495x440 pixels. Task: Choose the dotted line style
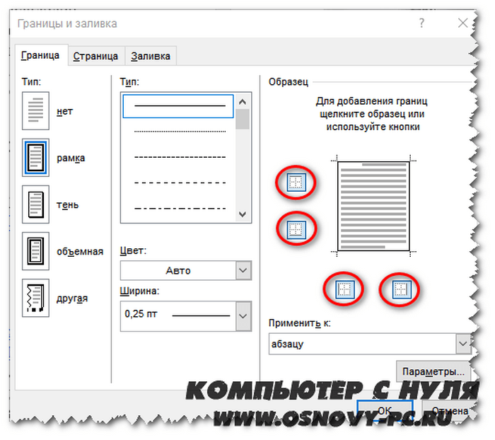point(180,131)
